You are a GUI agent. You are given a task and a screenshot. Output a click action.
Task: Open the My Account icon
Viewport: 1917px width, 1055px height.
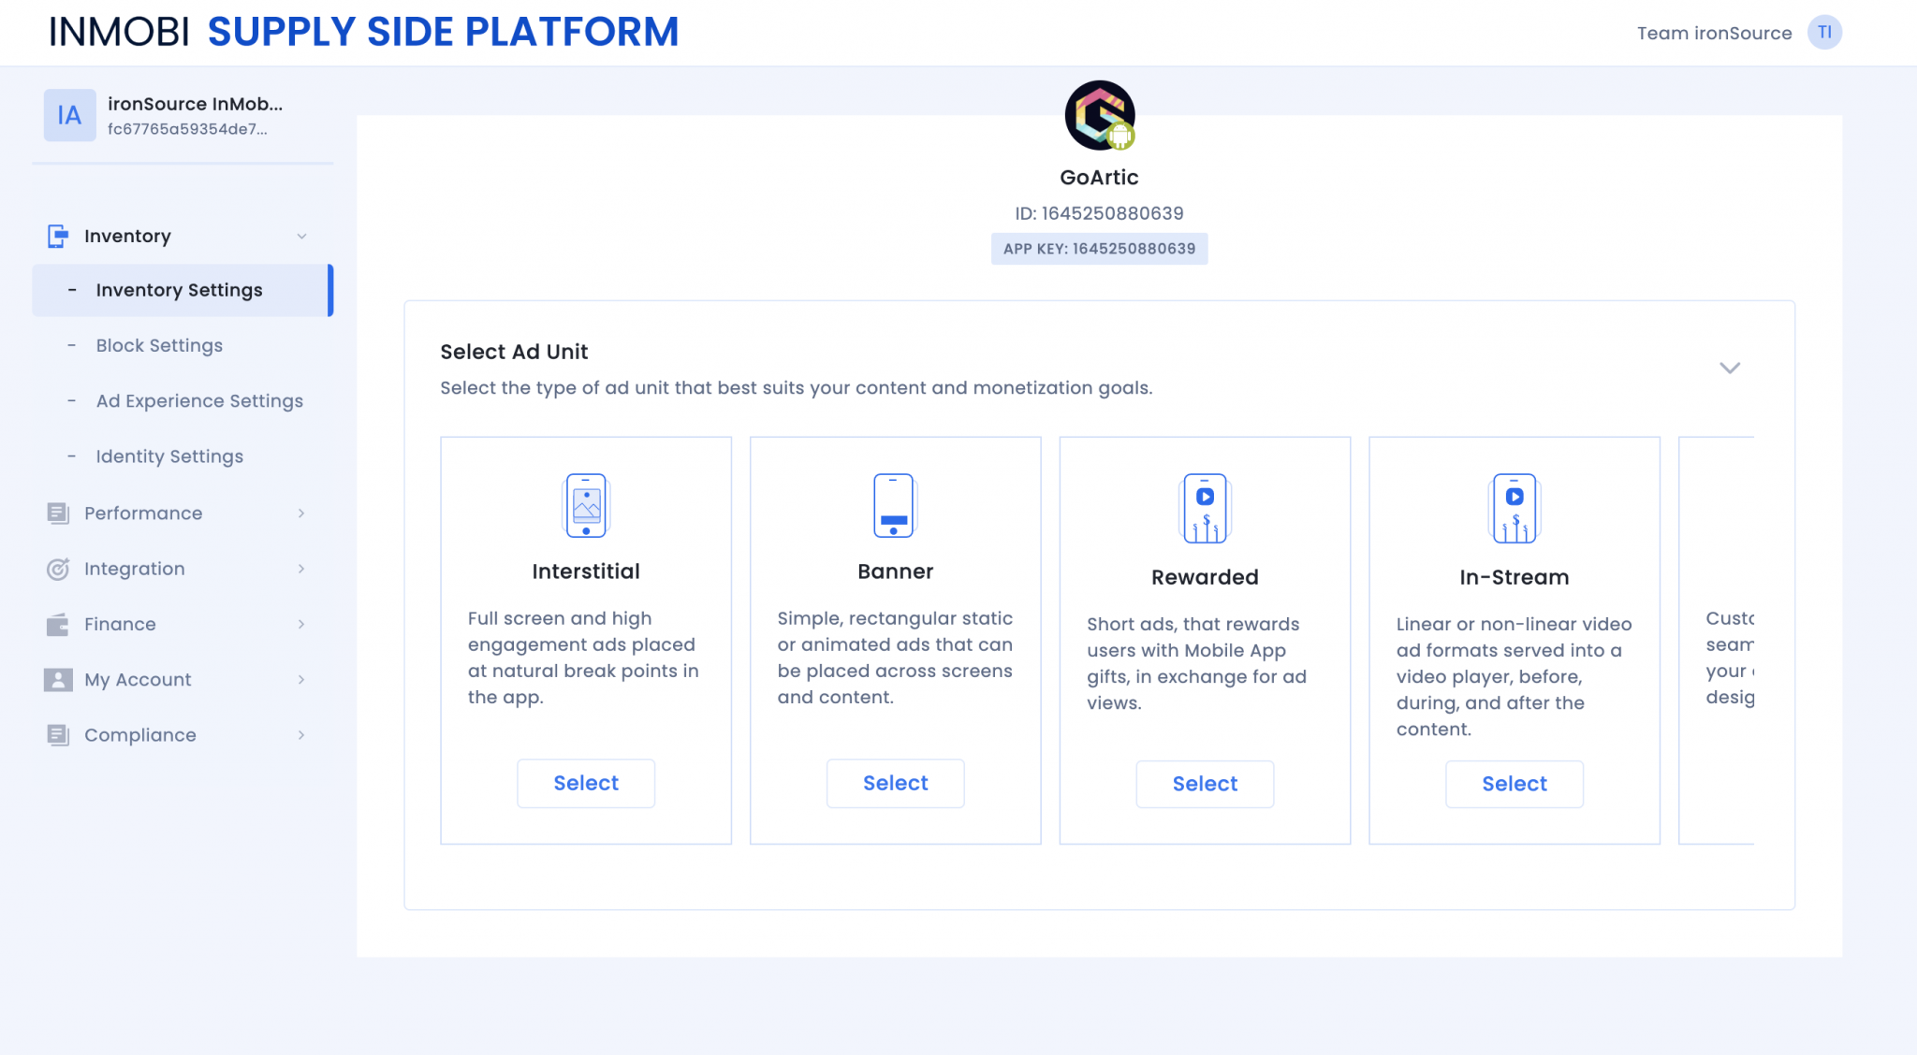[x=56, y=680]
